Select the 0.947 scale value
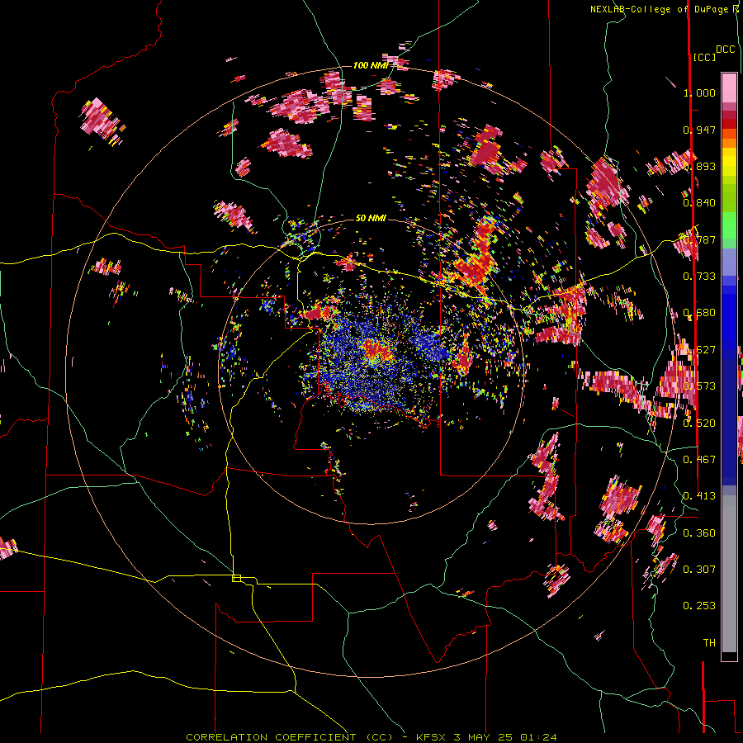The width and height of the screenshot is (743, 743). pyautogui.click(x=699, y=130)
